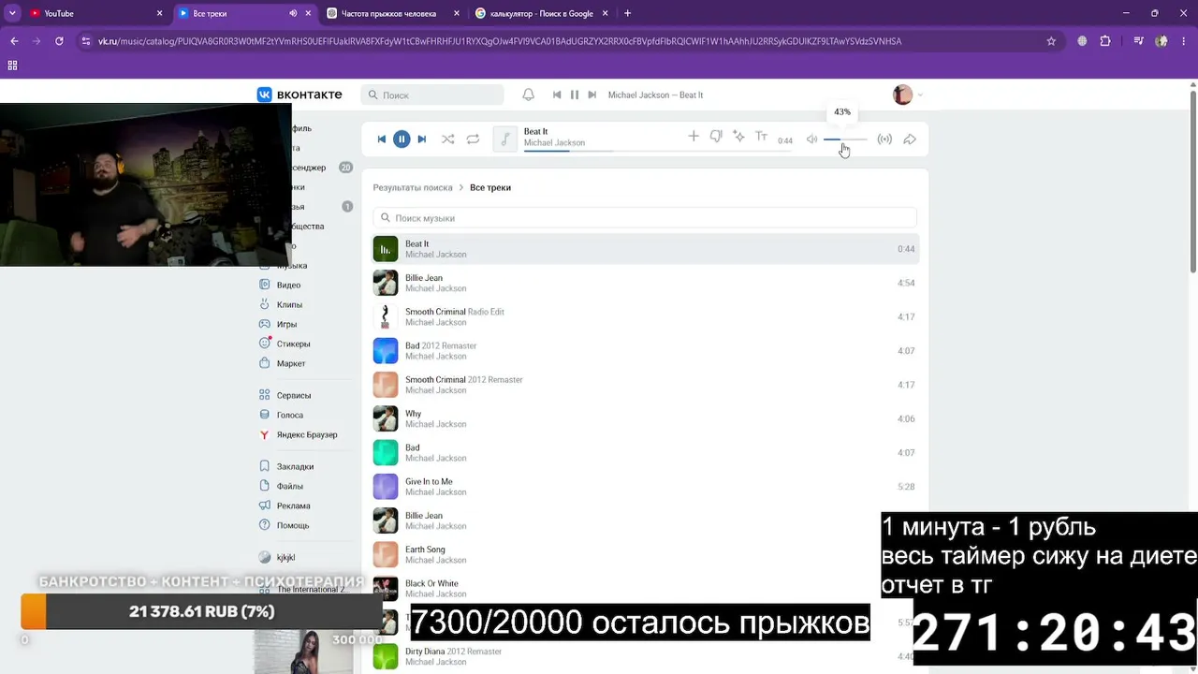Focus the top VK search field
This screenshot has height=674, width=1198.
pyautogui.click(x=432, y=95)
